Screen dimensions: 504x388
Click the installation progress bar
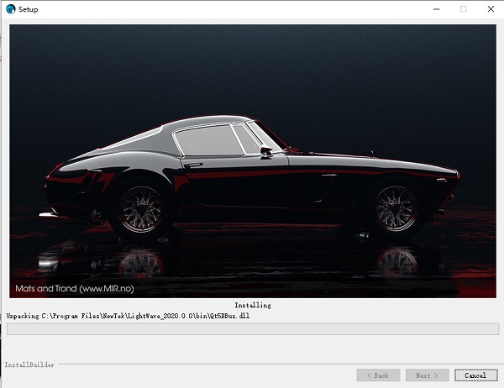tap(252, 329)
